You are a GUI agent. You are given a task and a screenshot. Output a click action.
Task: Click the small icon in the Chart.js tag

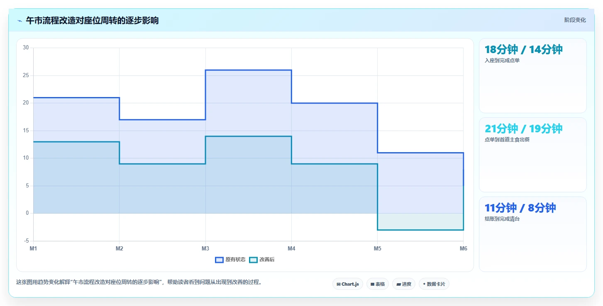click(x=339, y=284)
